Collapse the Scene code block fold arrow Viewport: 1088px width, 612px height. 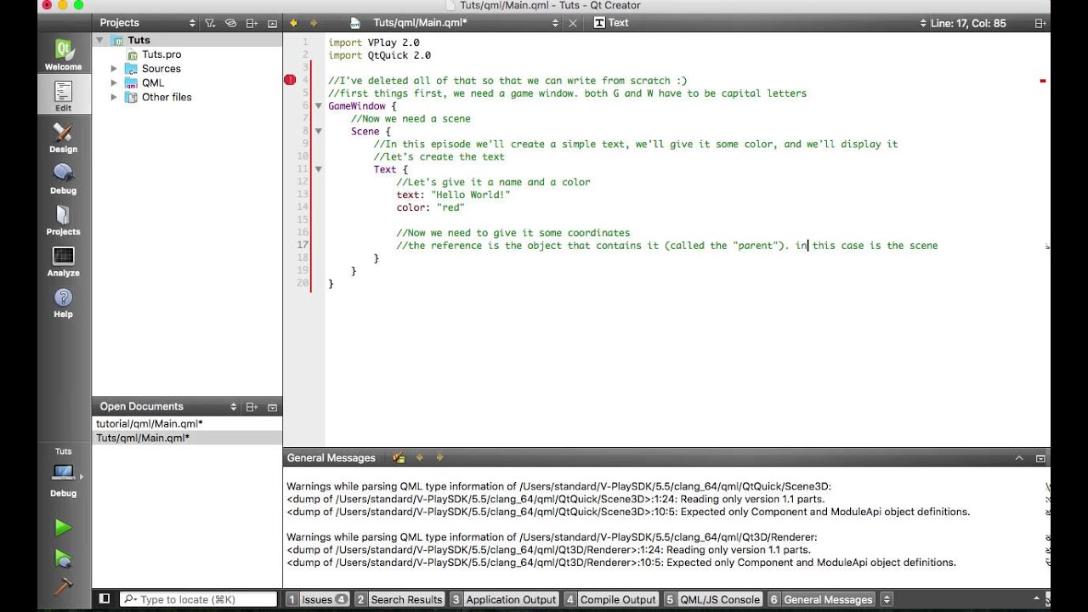click(319, 132)
